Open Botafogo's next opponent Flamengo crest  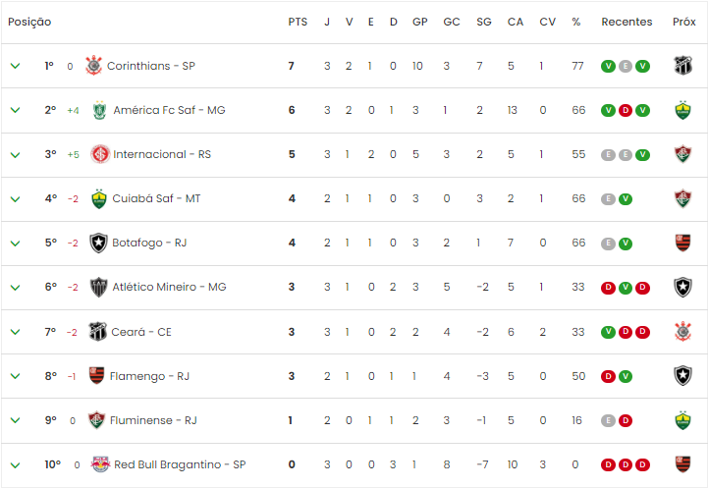682,243
